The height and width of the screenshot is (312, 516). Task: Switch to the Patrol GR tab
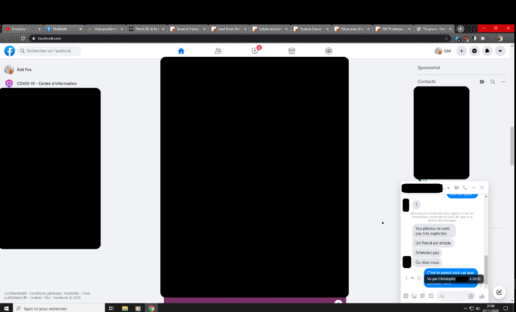coord(146,29)
